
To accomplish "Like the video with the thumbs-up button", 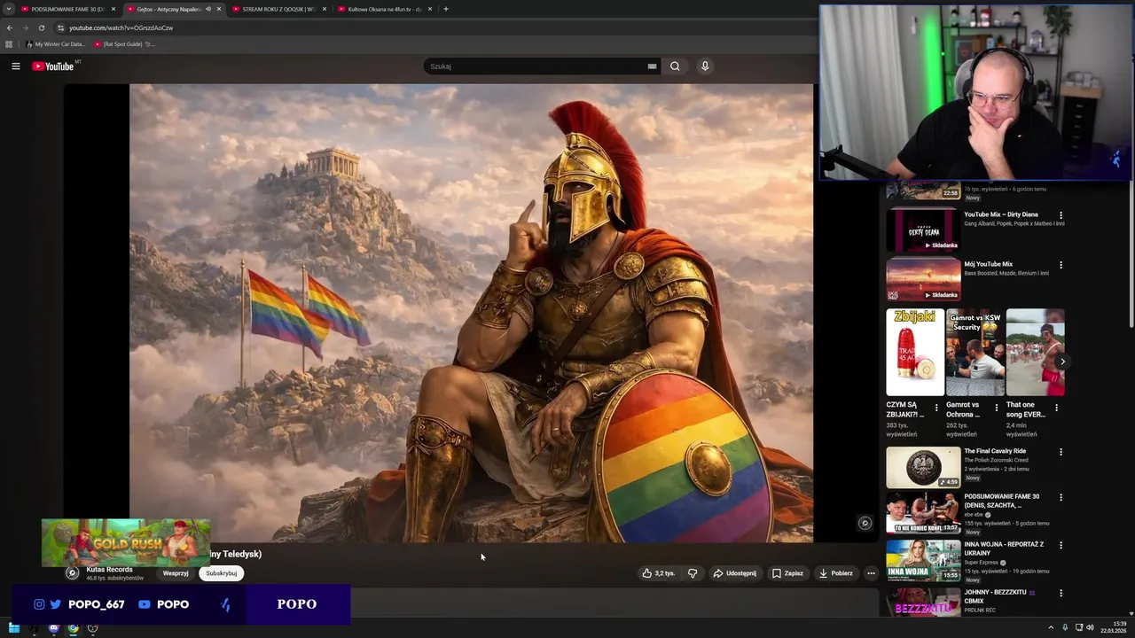I will click(x=659, y=573).
